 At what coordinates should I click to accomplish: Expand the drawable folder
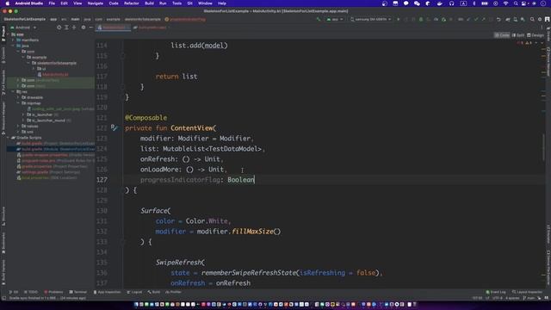[x=18, y=97]
